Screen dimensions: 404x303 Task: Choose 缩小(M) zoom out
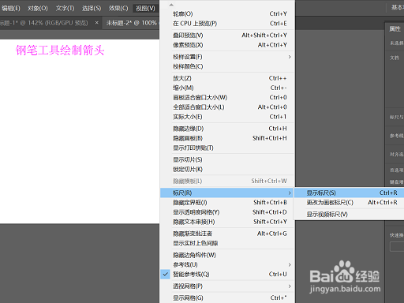[x=227, y=88]
